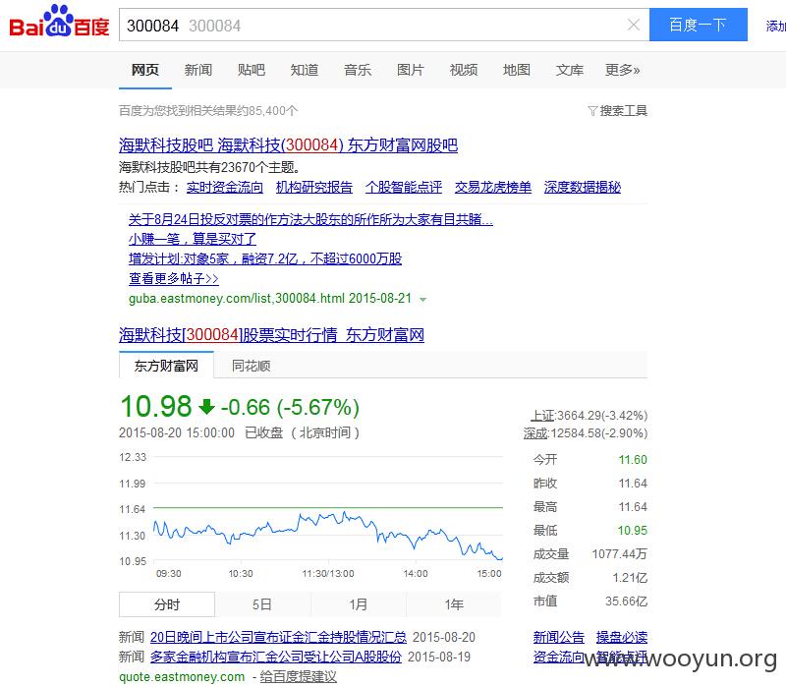Image resolution: width=786 pixels, height=687 pixels.
Task: Open news 20日晚间上市公司宣布证金汇金持股情况汇总
Action: [x=278, y=637]
